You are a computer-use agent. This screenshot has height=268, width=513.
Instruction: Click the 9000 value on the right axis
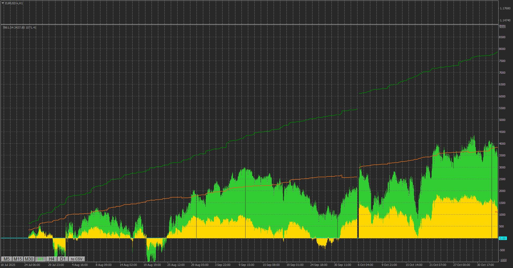point(503,27)
